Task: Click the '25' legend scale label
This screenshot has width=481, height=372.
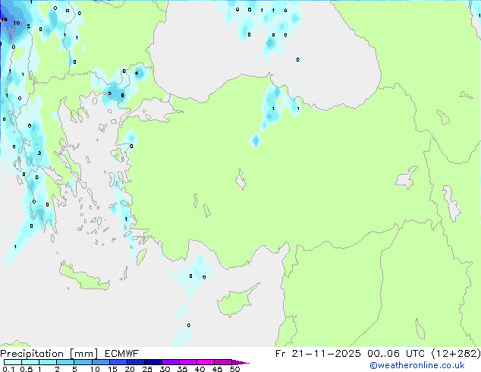Action: 147,369
